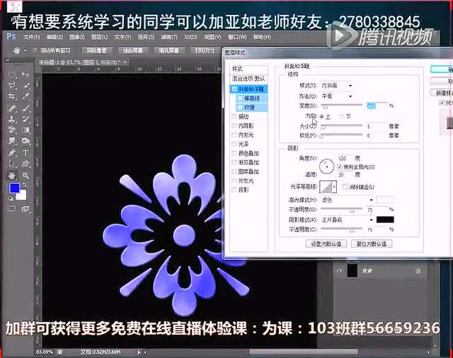Viewport: 453px width, 358px height.
Task: Enable 内阴影 style checkbox
Action: click(234, 126)
